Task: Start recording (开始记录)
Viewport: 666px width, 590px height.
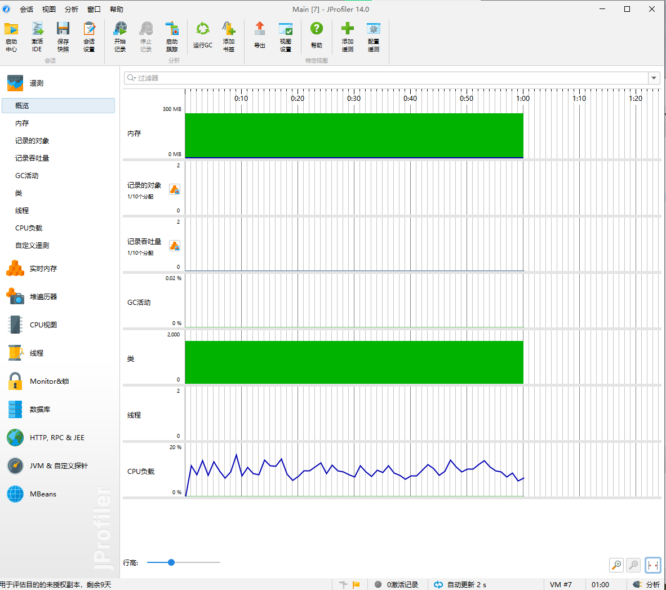Action: click(x=120, y=37)
